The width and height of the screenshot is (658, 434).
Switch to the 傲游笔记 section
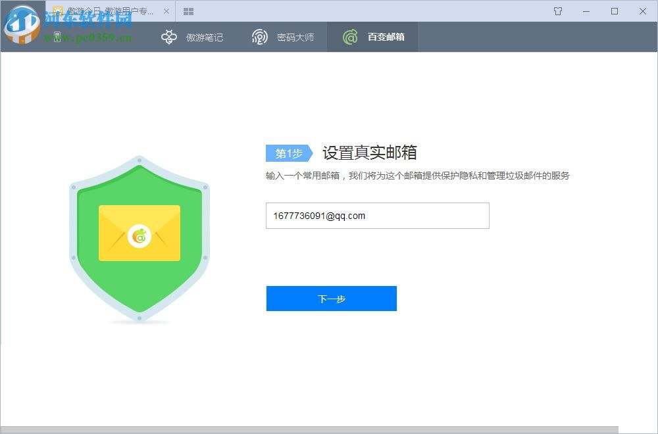205,37
